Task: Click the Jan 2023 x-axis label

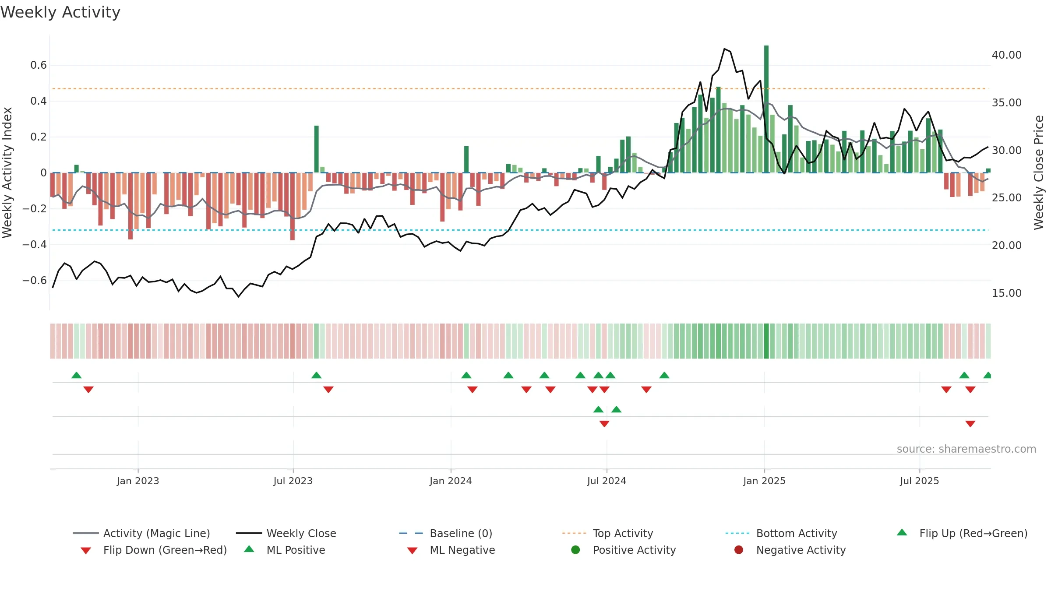Action: (138, 481)
